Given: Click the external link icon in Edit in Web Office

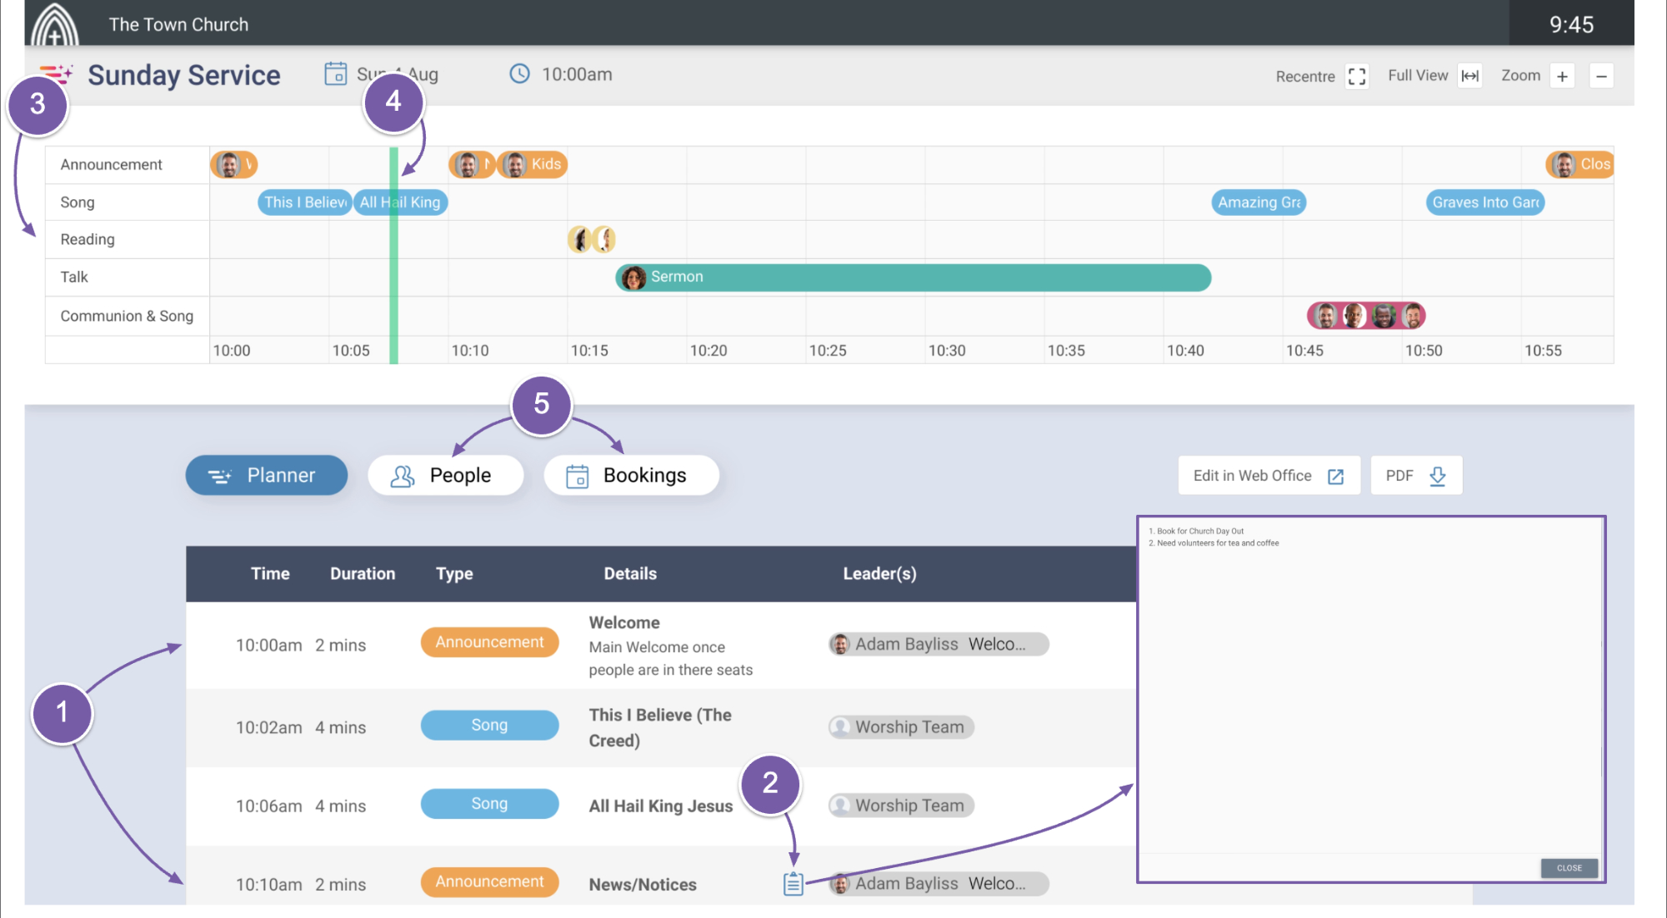Looking at the screenshot, I should [x=1336, y=476].
